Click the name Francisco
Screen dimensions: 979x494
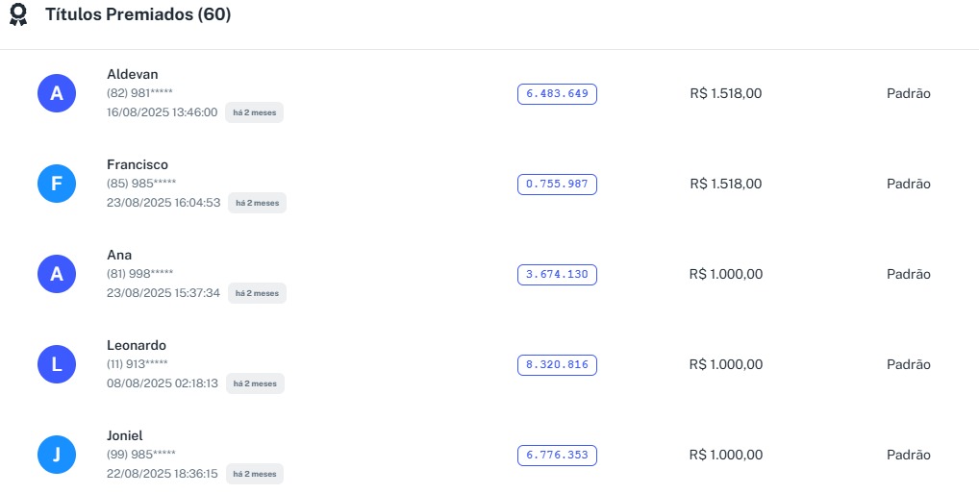[138, 164]
